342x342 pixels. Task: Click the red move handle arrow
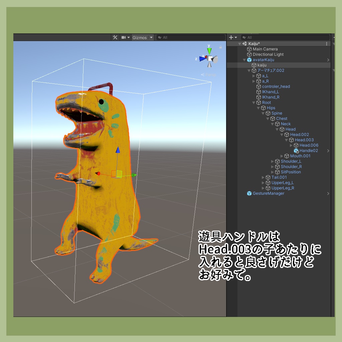98,173
